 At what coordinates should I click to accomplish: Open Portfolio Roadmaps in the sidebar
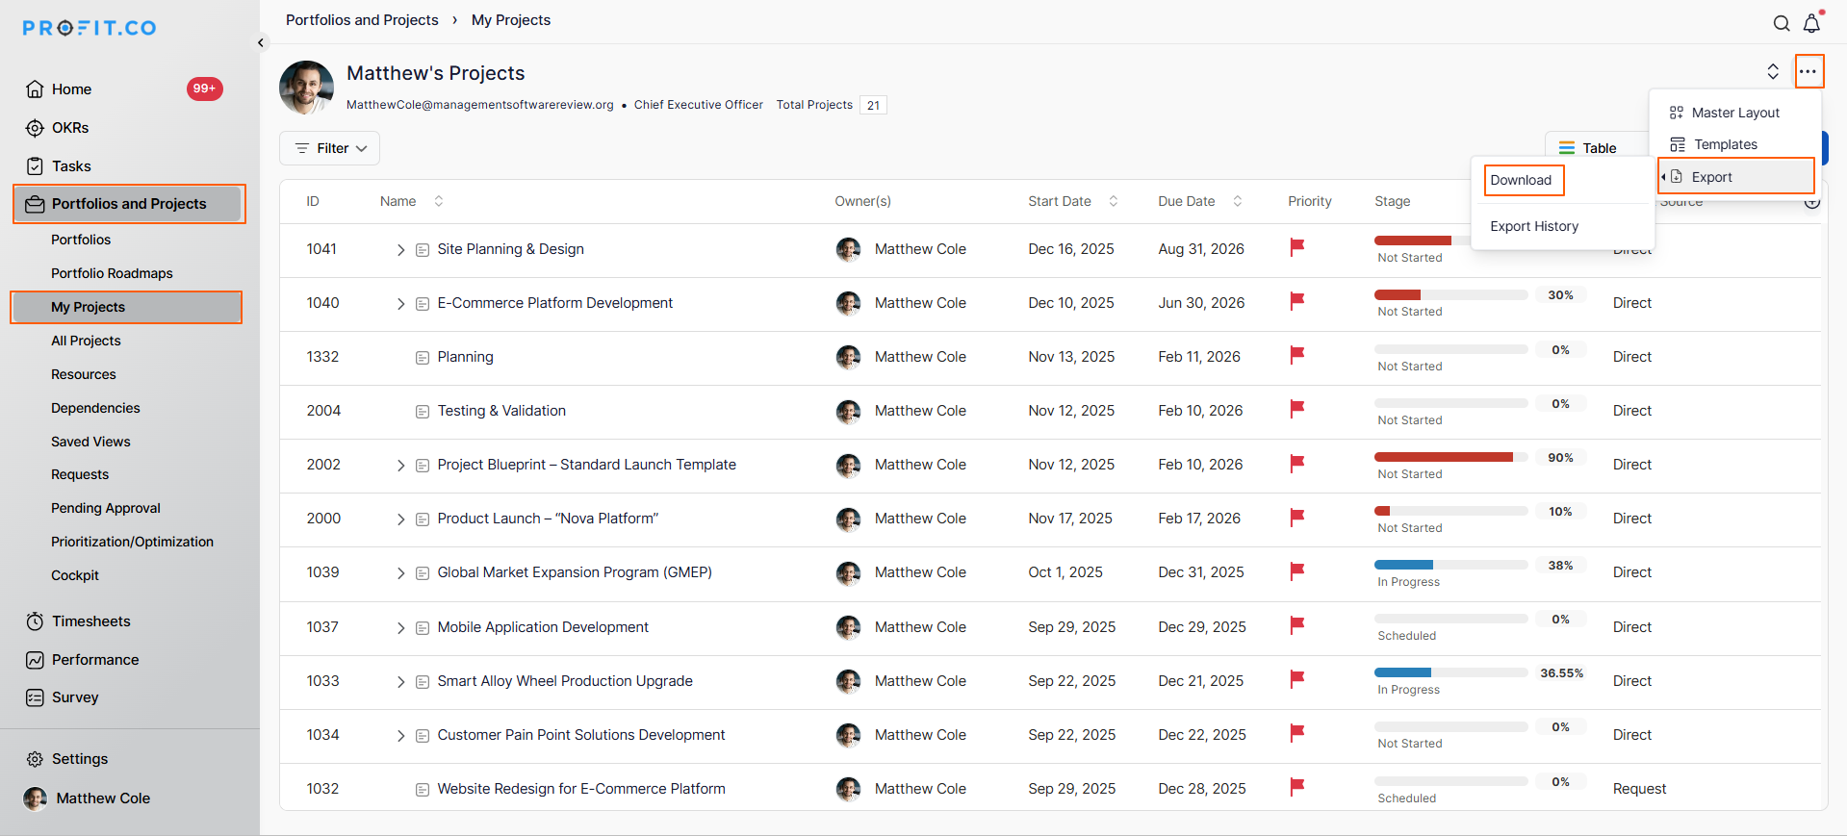click(x=112, y=273)
